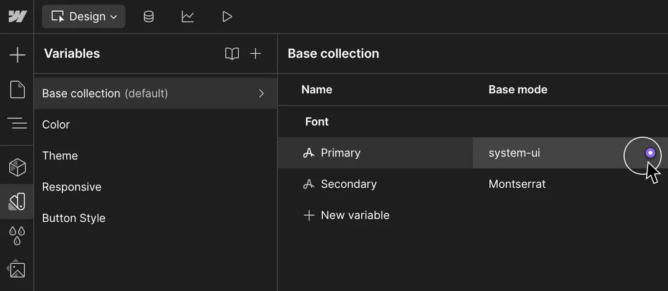Open the Variables panel sidebar icon
Viewport: 668px width, 291px height.
(x=17, y=201)
